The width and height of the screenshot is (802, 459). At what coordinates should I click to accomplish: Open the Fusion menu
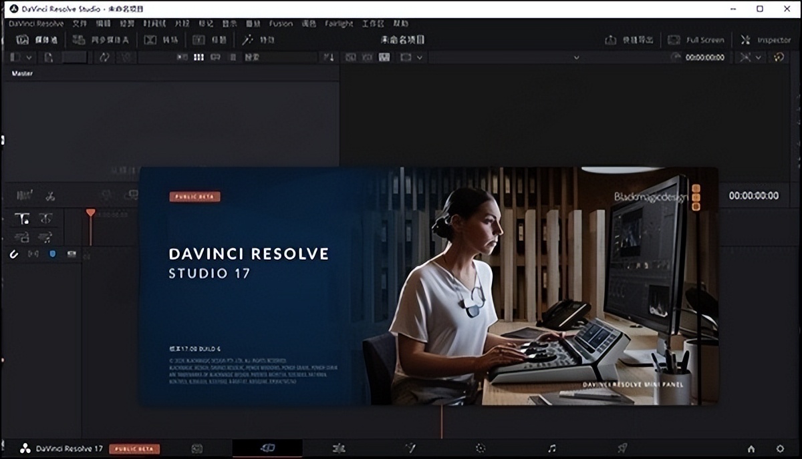281,23
